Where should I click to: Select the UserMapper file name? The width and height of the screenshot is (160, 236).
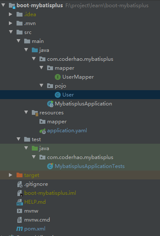pyautogui.click(x=78, y=77)
